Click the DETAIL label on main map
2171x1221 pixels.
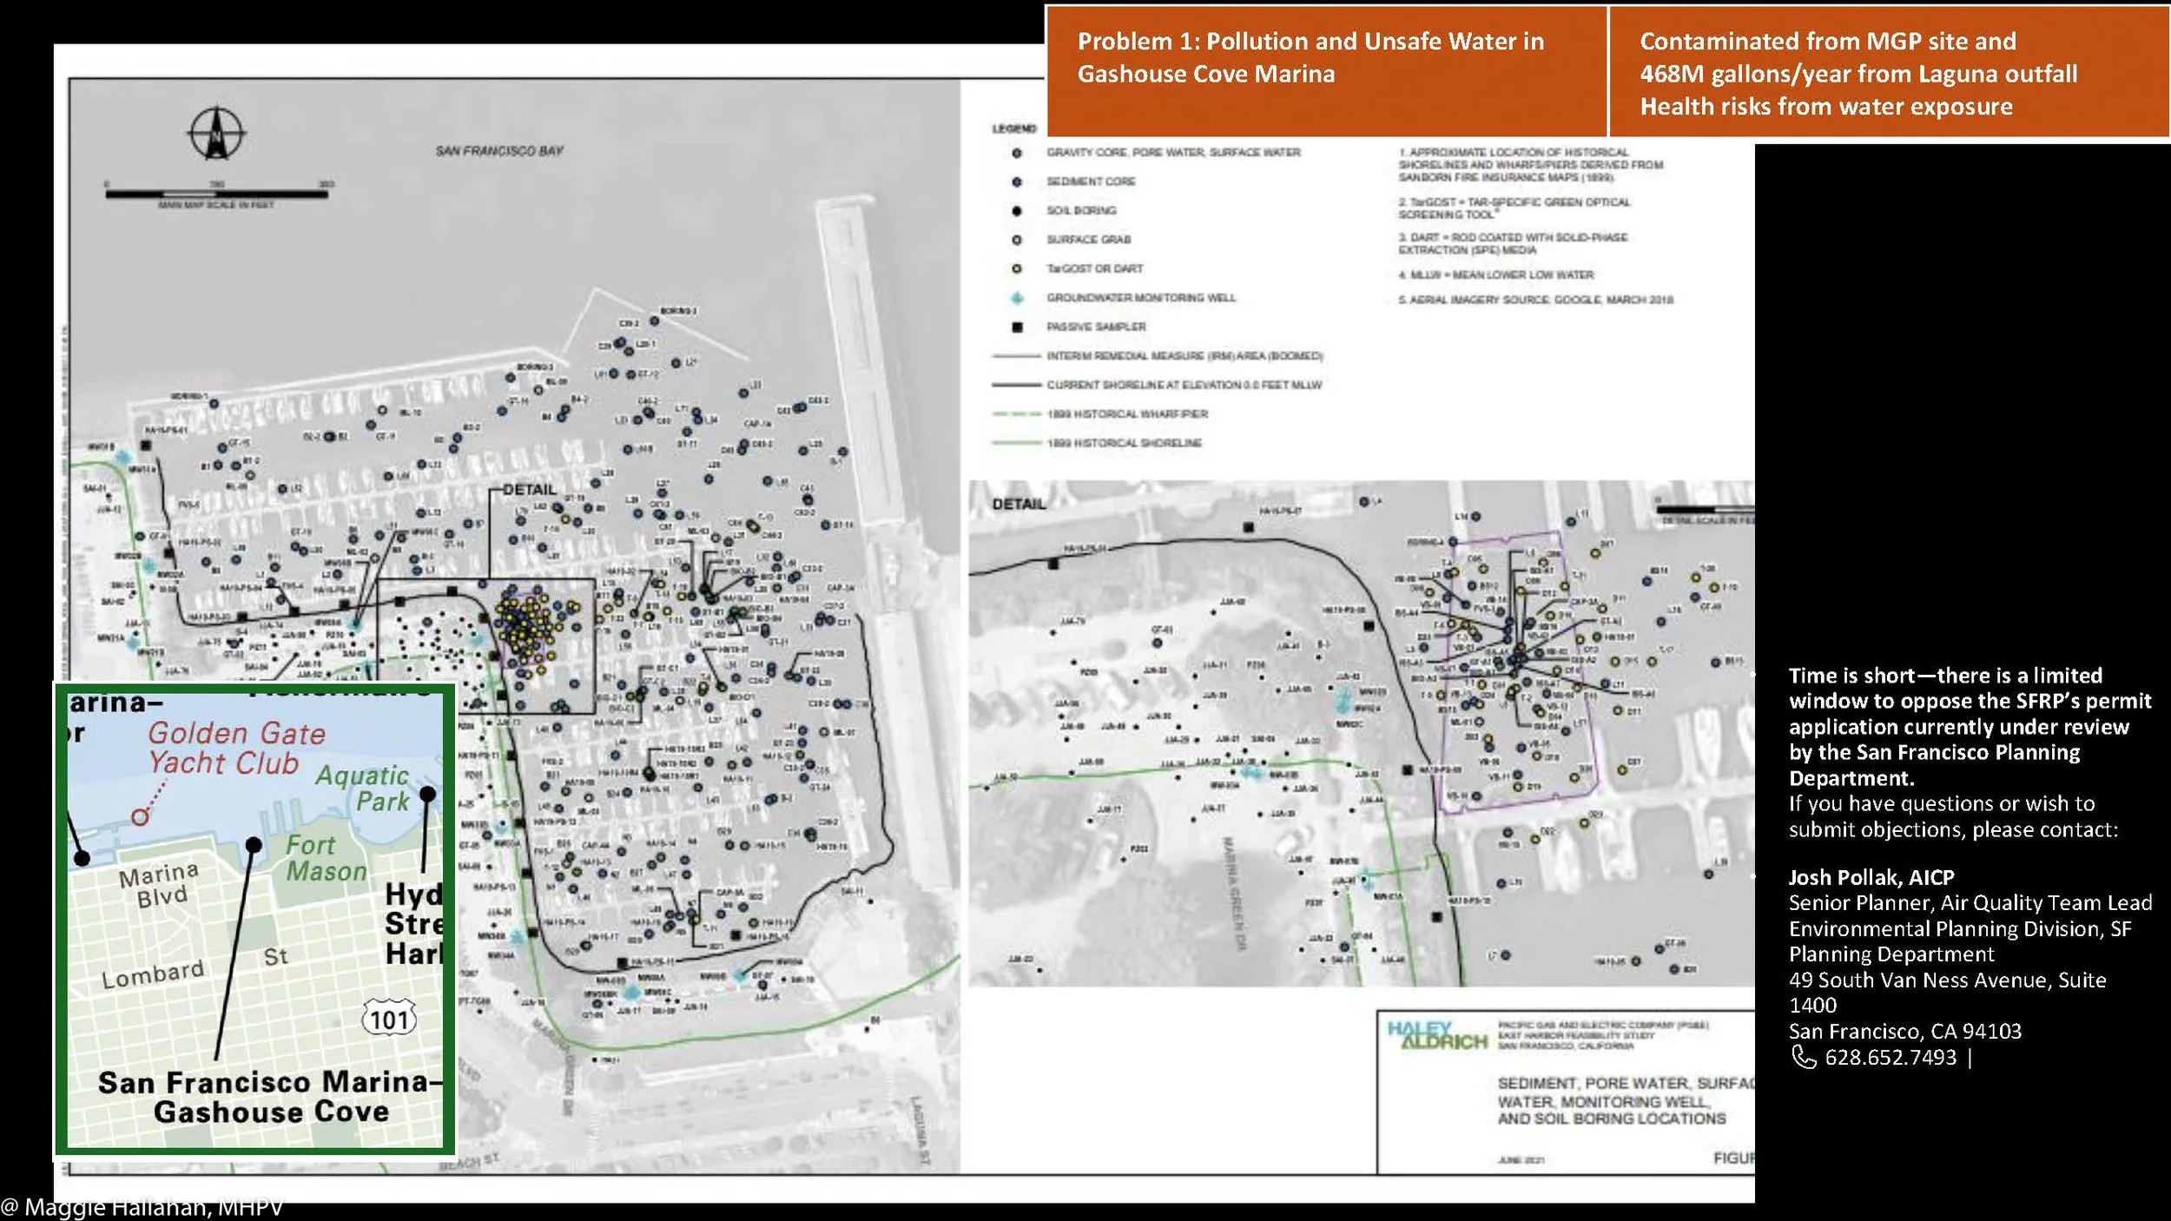(529, 490)
